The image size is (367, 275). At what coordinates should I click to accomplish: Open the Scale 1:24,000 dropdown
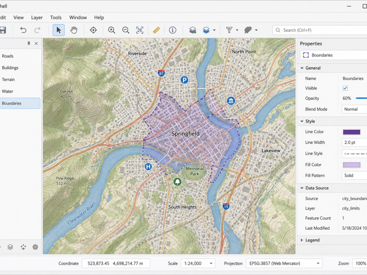click(198, 263)
